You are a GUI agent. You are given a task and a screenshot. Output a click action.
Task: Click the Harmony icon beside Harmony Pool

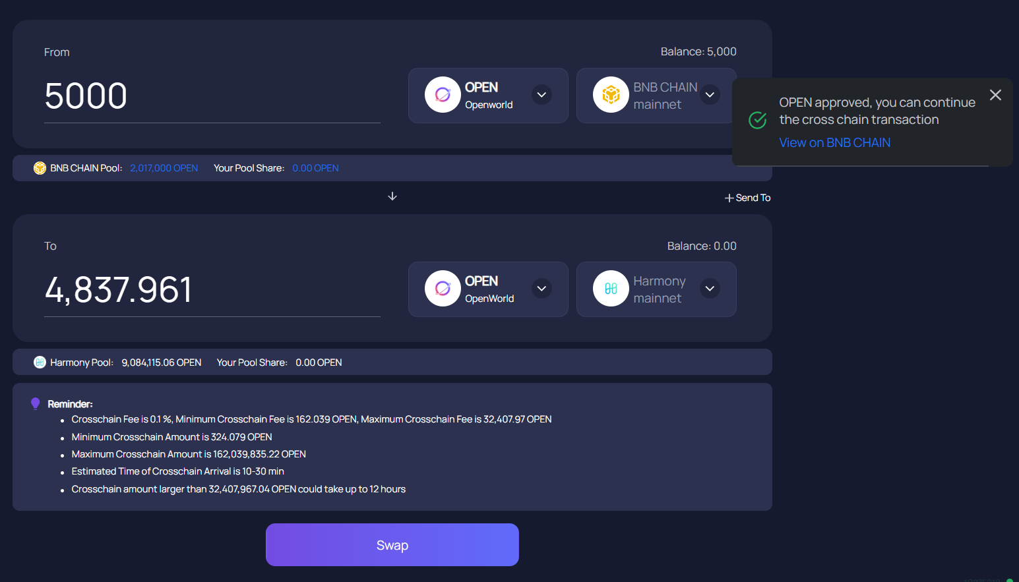pos(40,362)
